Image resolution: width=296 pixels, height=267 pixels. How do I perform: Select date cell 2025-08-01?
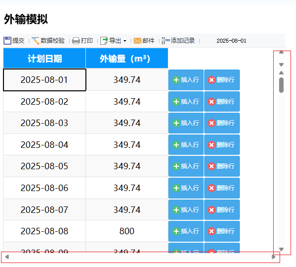45,80
